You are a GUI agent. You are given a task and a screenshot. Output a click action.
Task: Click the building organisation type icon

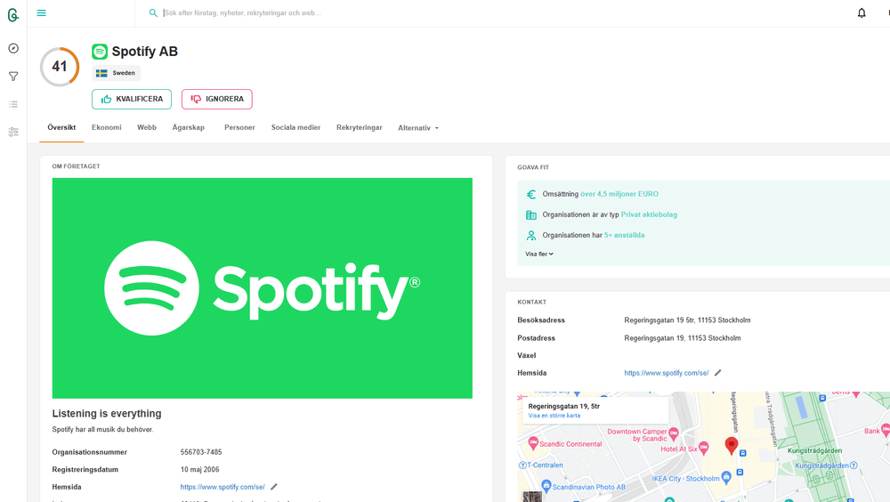click(531, 215)
